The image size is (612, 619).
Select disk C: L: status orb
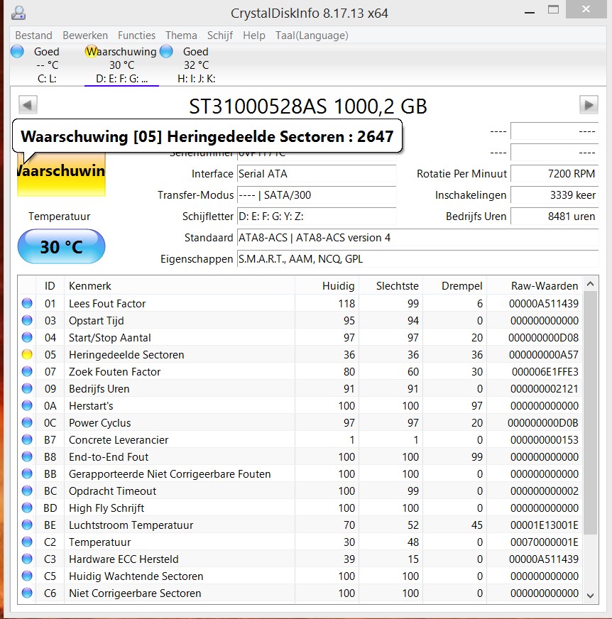click(x=17, y=51)
